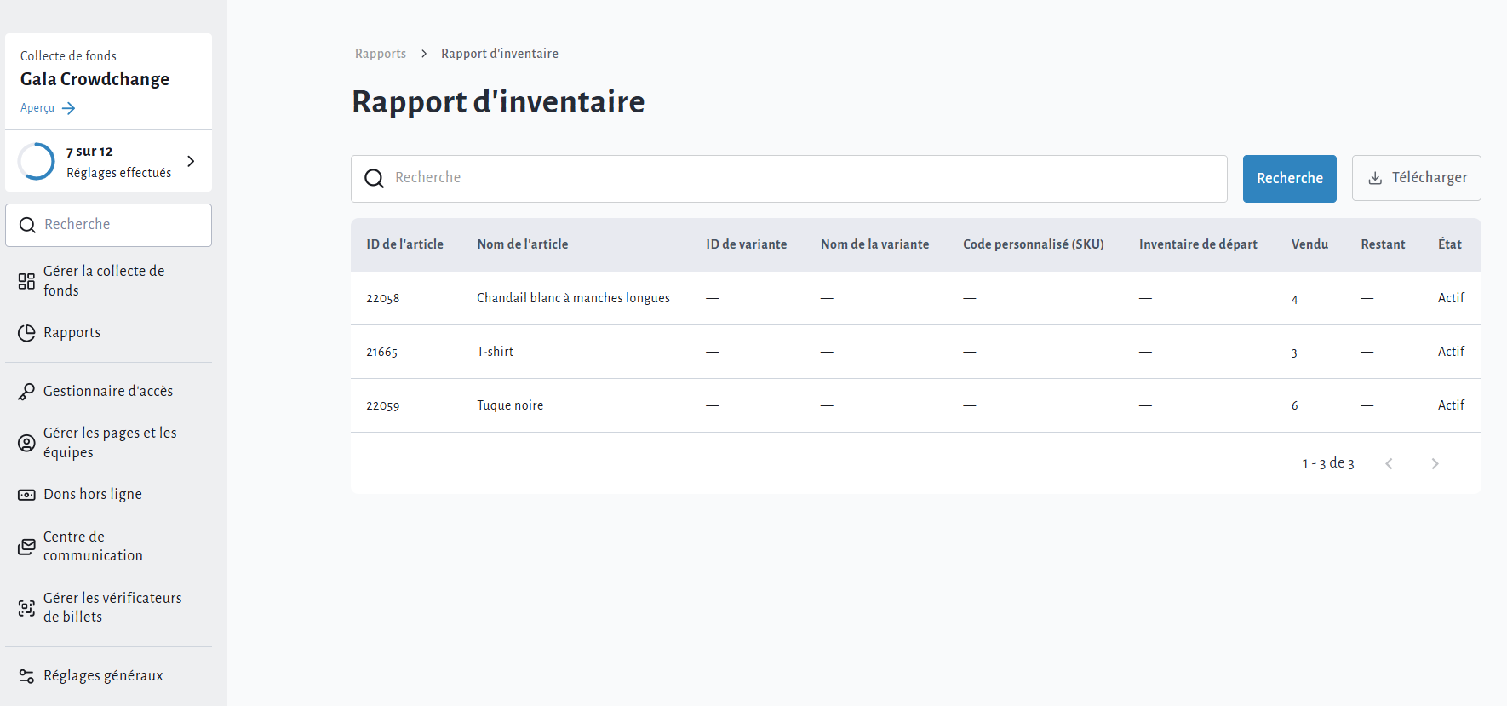Click the ticket scanner icon
Viewport: 1507px width, 706px height.
click(x=26, y=608)
